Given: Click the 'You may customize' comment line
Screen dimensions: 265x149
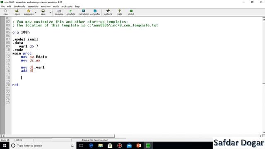Looking at the screenshot, I should (x=70, y=22).
